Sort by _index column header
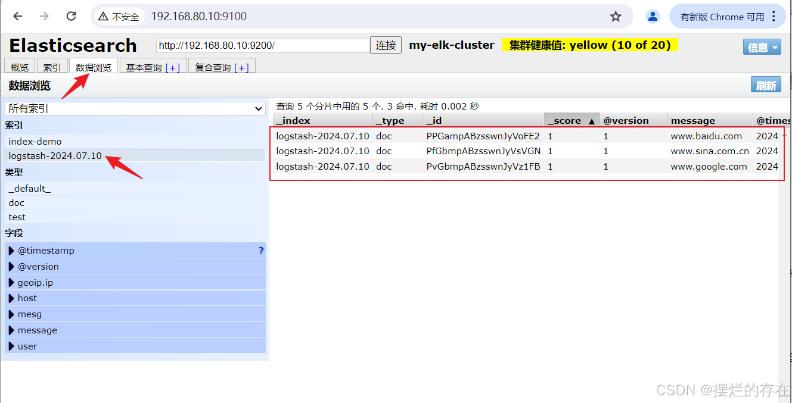Screen dimensions: 792x403 [323, 120]
